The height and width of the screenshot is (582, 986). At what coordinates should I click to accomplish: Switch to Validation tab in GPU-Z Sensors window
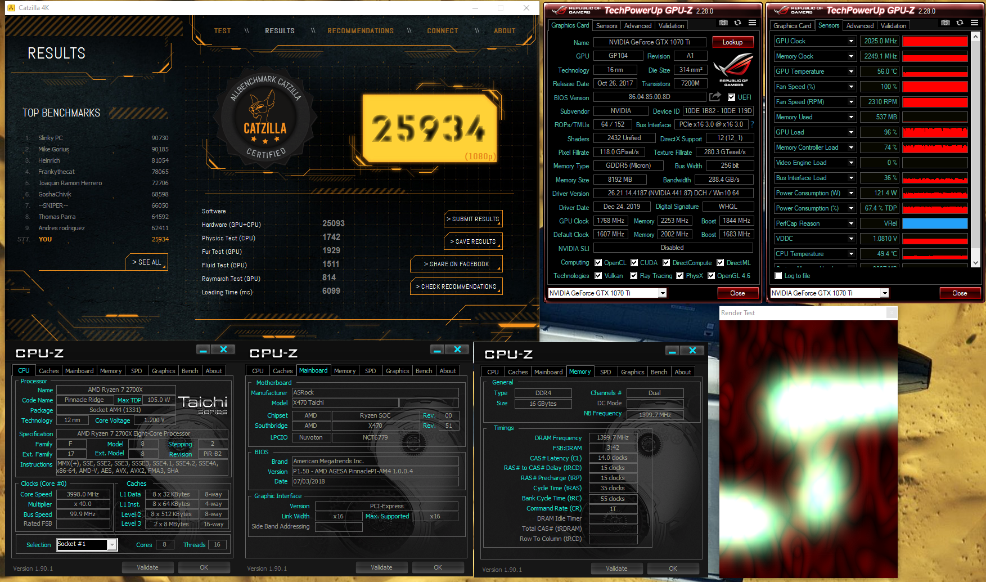click(893, 26)
